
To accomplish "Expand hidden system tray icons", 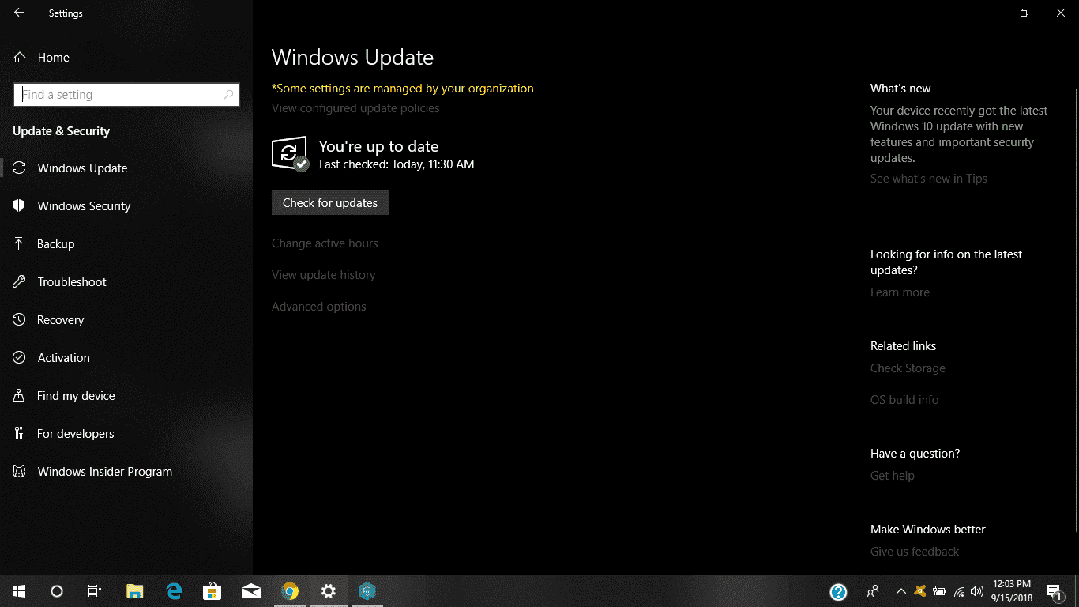I will tap(901, 591).
